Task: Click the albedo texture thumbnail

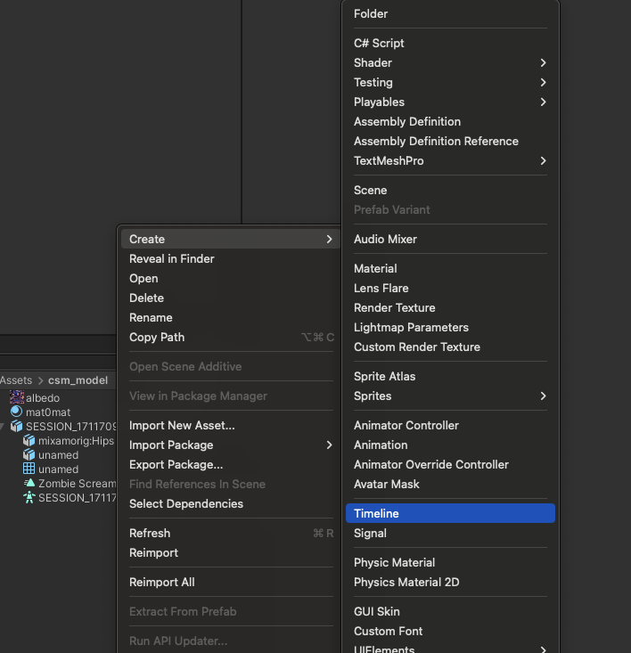Action: coord(17,397)
